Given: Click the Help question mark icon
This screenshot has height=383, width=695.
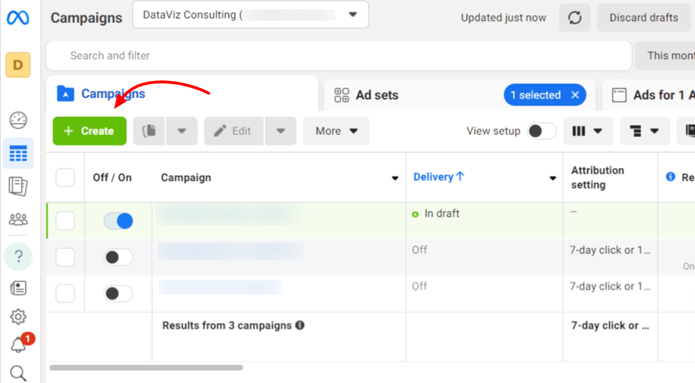Looking at the screenshot, I should pos(18,257).
